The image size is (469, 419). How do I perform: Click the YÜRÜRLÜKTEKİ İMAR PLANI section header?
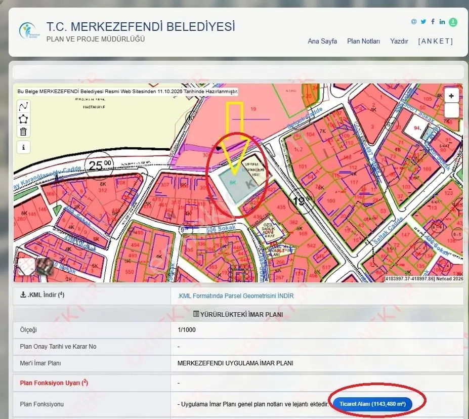[238, 314]
